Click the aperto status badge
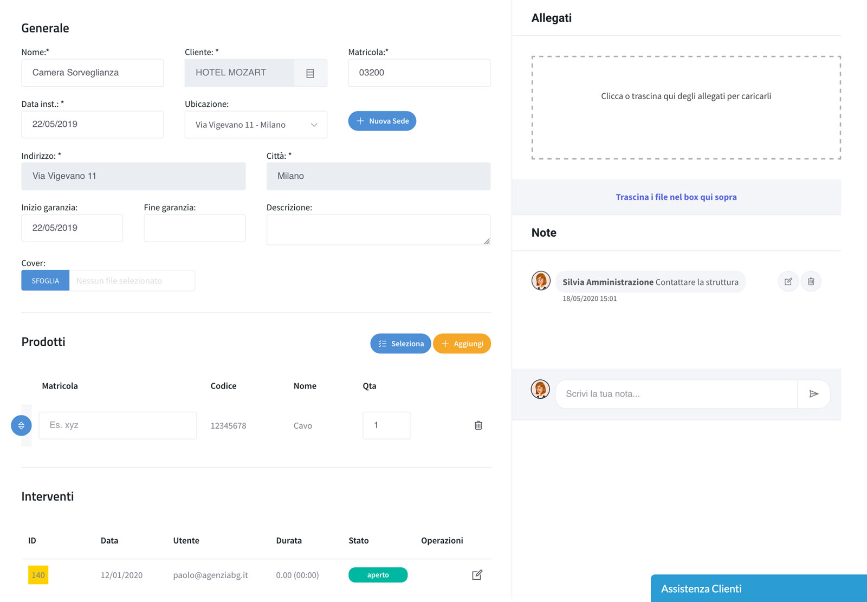This screenshot has width=867, height=602. [x=378, y=575]
